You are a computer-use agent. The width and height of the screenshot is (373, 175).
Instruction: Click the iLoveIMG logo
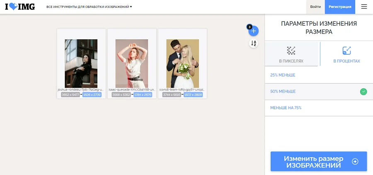[20, 7]
